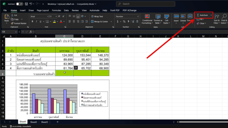Open Cell Styles gallery
This screenshot has height=128, width=228.
click(166, 19)
